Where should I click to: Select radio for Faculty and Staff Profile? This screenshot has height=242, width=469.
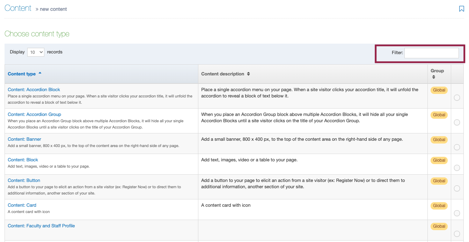pos(457,234)
